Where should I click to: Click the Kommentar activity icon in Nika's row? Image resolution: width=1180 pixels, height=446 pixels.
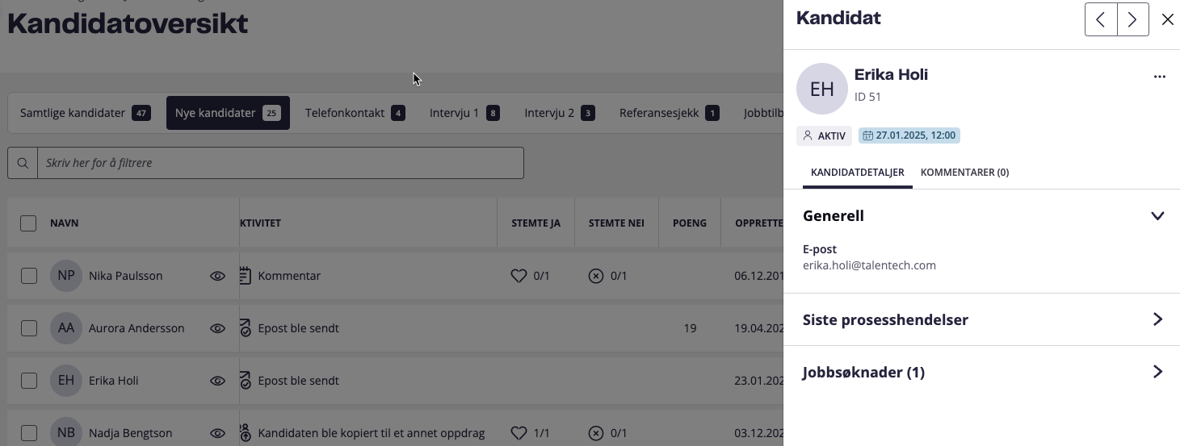[x=246, y=276]
